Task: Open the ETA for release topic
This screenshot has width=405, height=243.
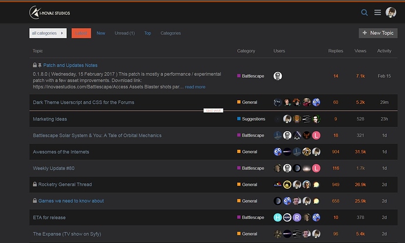Action: pos(49,217)
